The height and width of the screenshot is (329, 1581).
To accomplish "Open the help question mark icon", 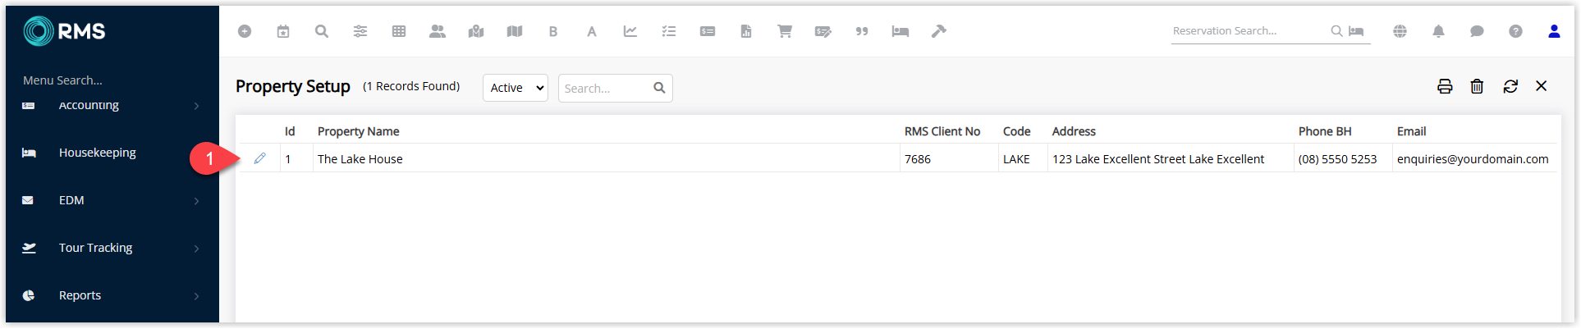I will (1515, 31).
